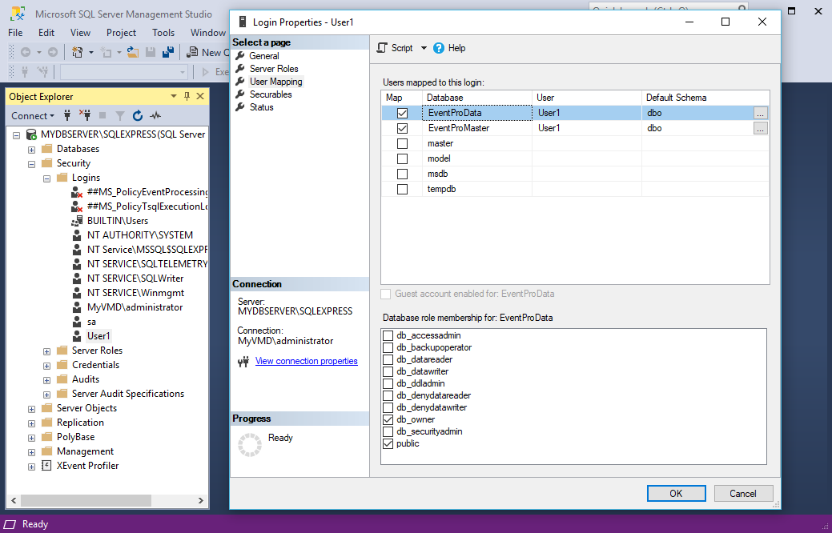832x533 pixels.
Task: Switch to the Status page
Action: [262, 107]
